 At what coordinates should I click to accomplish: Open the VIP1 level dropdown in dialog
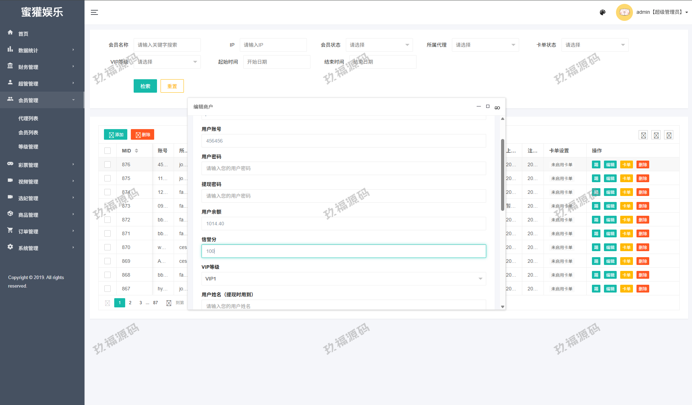click(343, 279)
